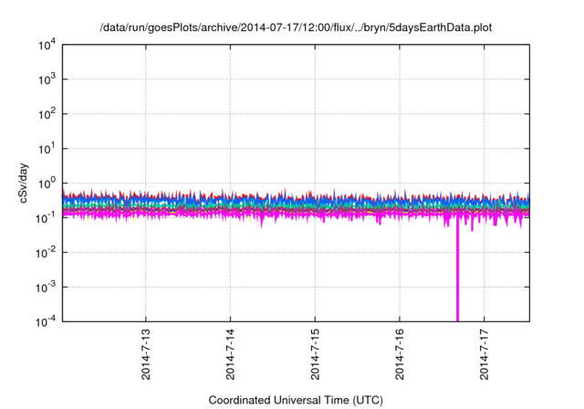Screen dimensions: 584x409
Task: Click the 10^3 y-axis tick label
Action: click(47, 79)
